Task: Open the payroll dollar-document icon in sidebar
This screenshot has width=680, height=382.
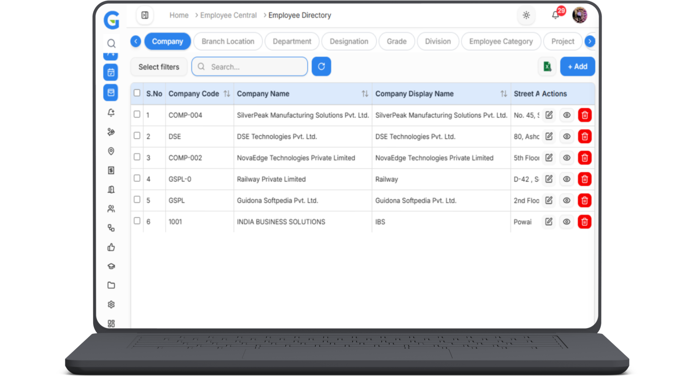Action: (111, 170)
